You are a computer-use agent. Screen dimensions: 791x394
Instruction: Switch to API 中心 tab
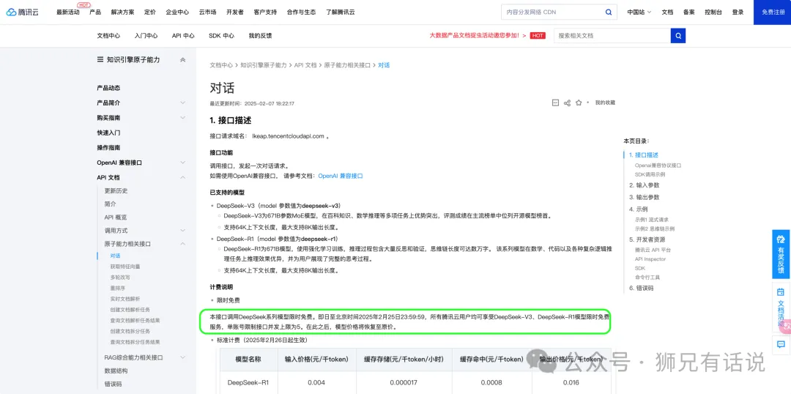tap(182, 36)
